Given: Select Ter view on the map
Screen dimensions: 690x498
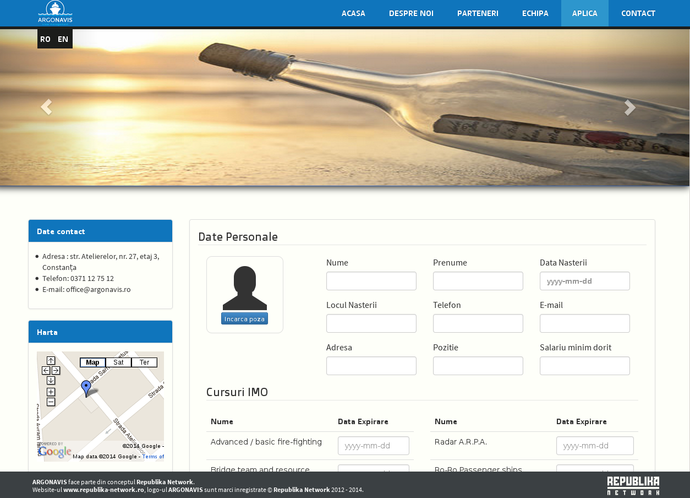Looking at the screenshot, I should tap(144, 362).
